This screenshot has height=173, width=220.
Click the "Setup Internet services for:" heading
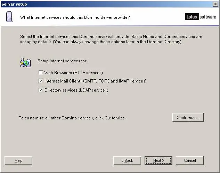click(62, 61)
